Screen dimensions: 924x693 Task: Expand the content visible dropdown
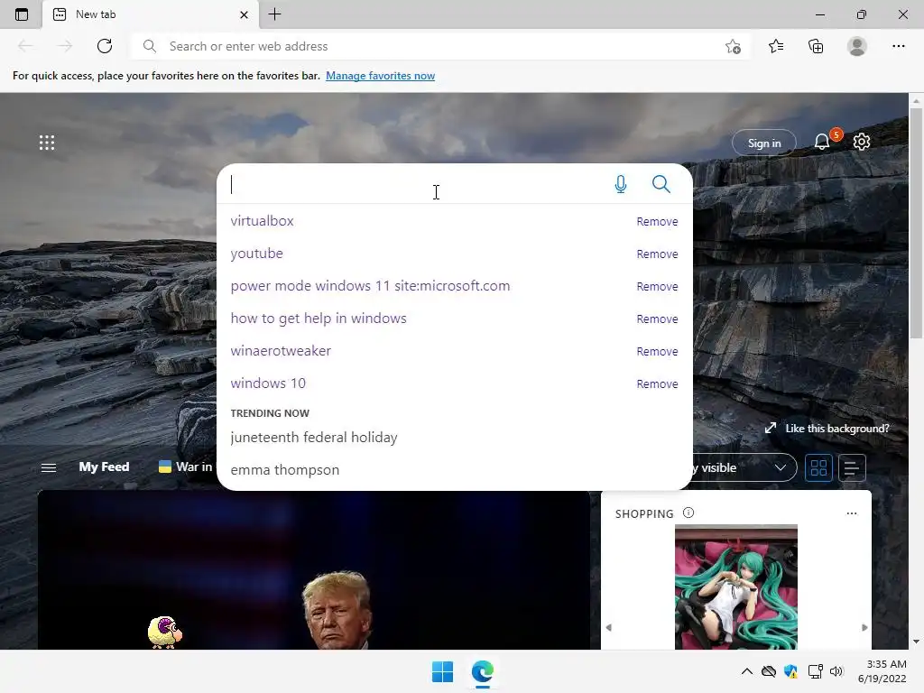click(x=744, y=467)
